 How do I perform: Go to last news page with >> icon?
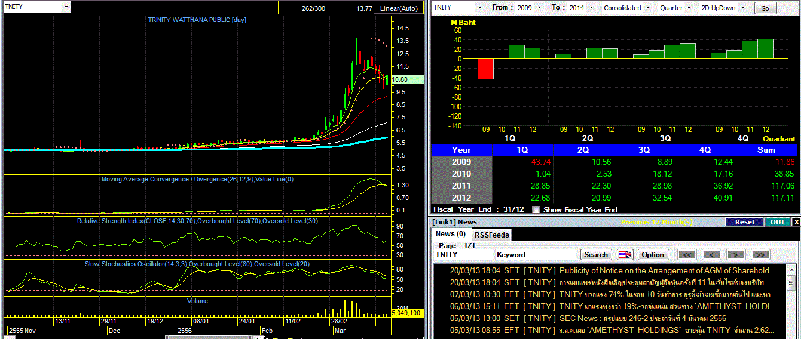click(x=760, y=255)
